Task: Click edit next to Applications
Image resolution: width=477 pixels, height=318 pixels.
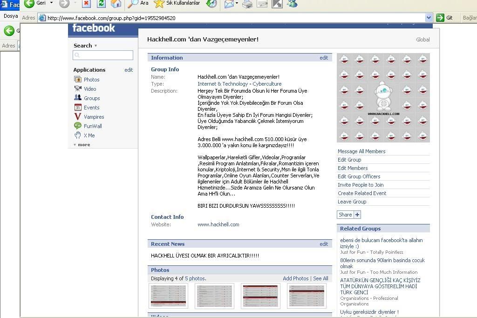Action: [129, 70]
